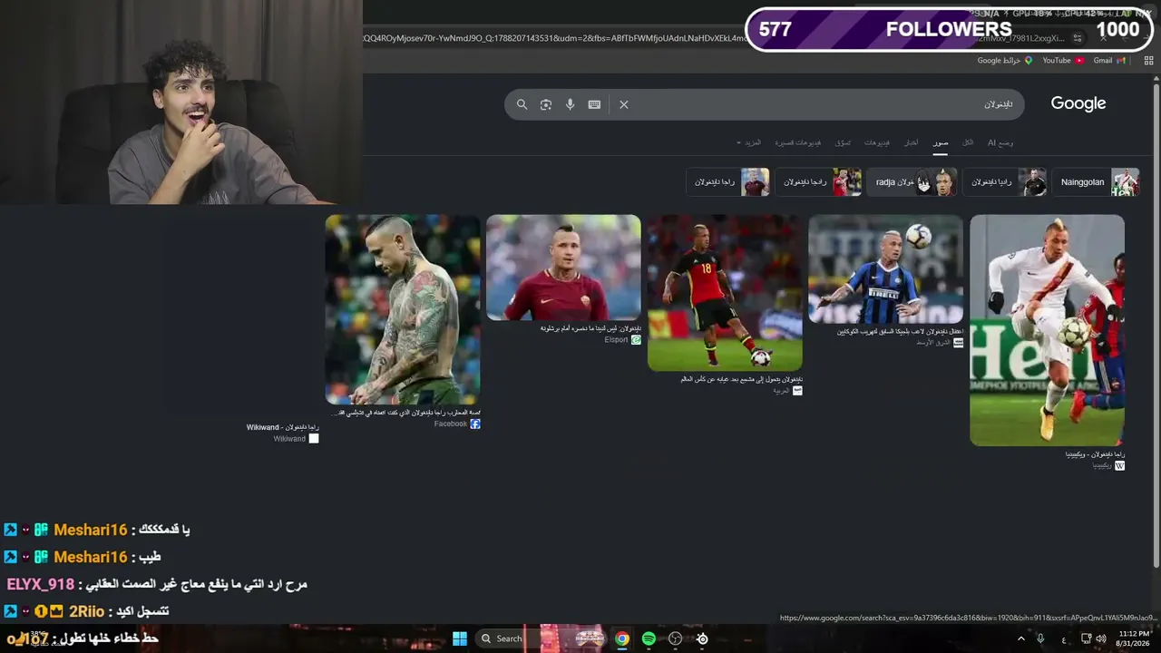Open the Gmail bookmark
This screenshot has height=653, width=1161.
coord(1109,61)
